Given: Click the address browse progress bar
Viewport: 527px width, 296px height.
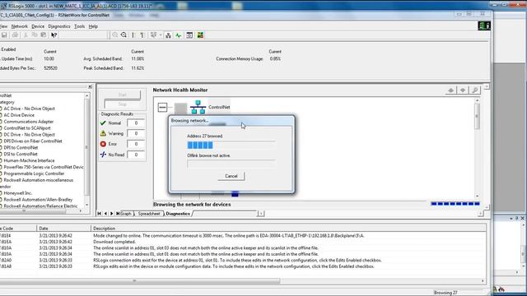Looking at the screenshot, I should [x=231, y=145].
